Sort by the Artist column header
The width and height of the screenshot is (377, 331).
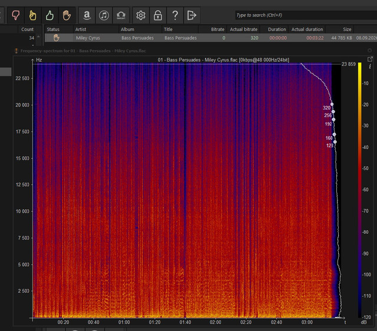tap(81, 29)
